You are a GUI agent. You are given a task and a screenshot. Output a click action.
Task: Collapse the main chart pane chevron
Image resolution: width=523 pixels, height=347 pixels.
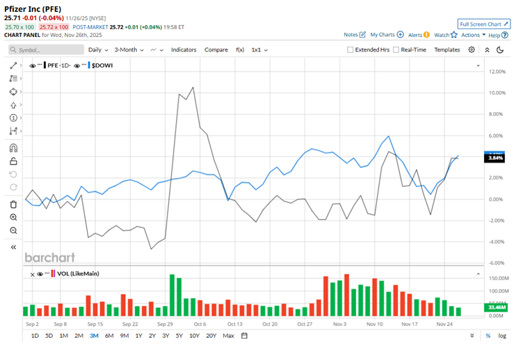point(478,65)
